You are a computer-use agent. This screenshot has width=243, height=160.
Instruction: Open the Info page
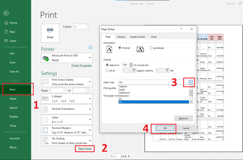(12, 53)
